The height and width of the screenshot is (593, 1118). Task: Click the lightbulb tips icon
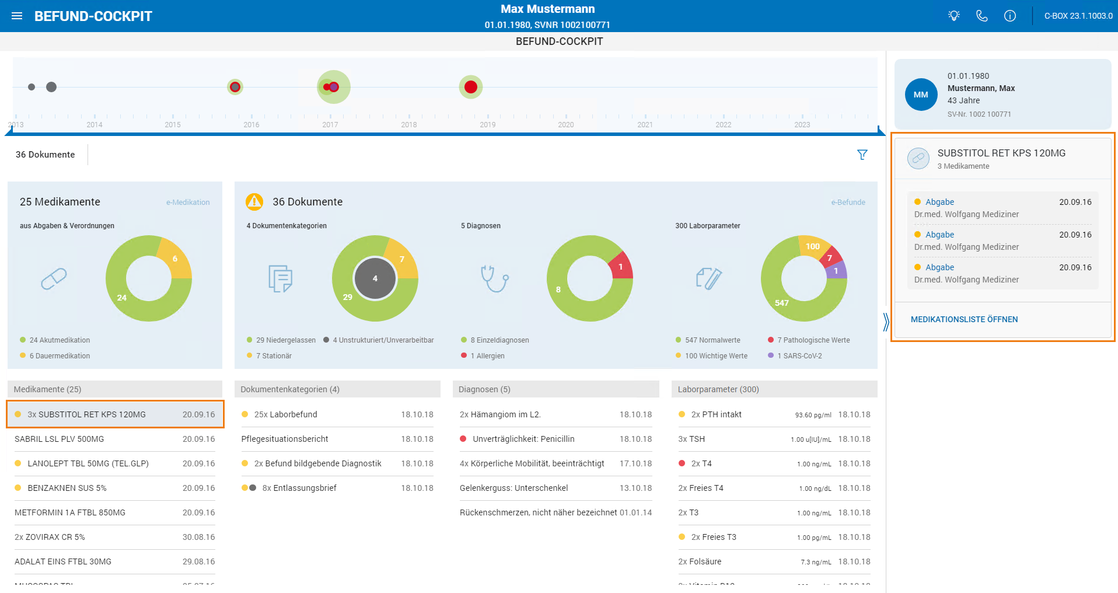[954, 16]
